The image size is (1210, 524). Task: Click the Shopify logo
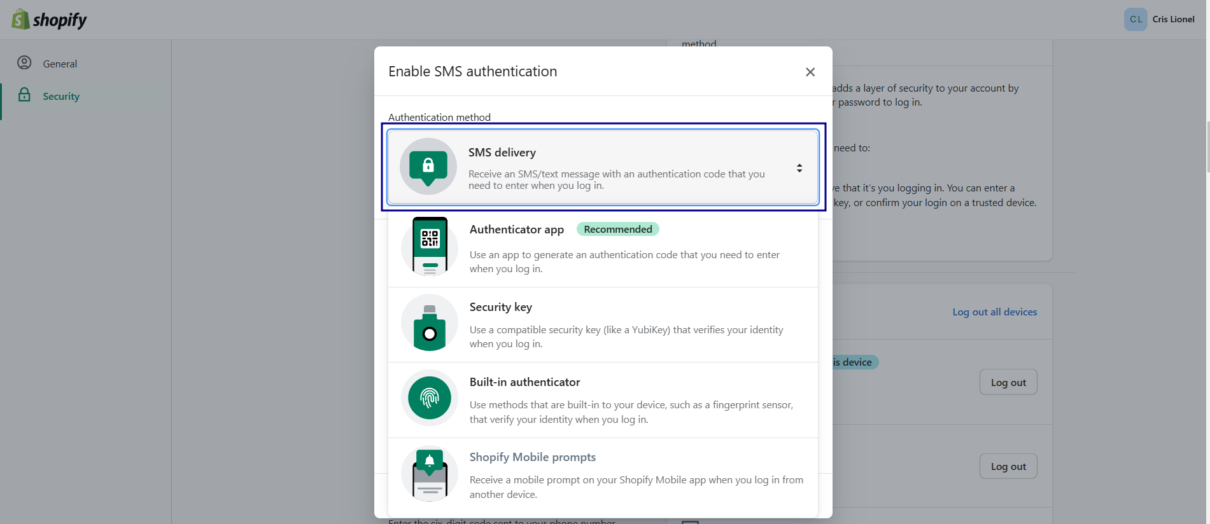click(49, 20)
